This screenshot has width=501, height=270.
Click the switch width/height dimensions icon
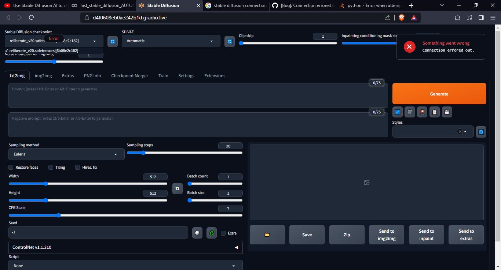coord(178,188)
